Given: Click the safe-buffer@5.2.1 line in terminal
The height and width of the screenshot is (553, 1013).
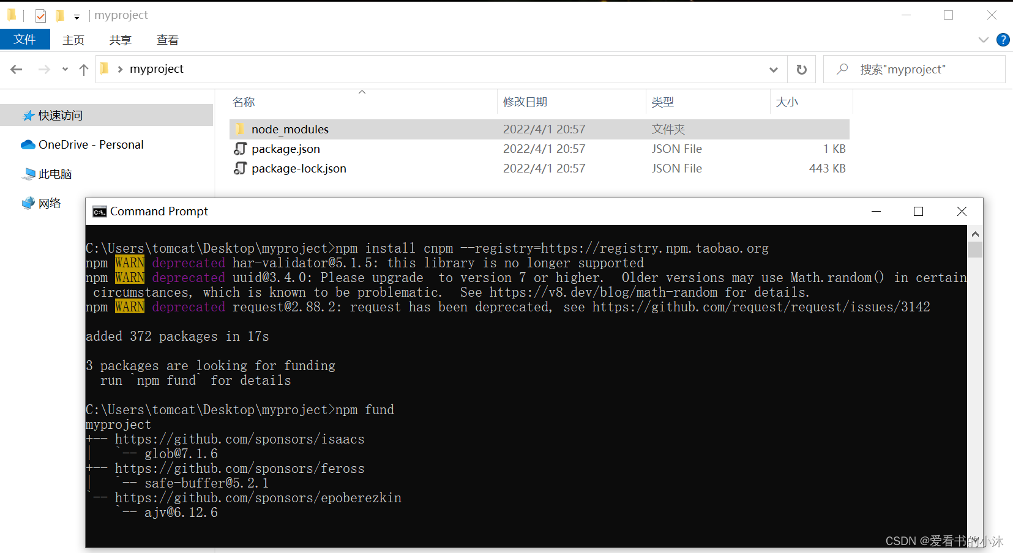Looking at the screenshot, I should 207,483.
